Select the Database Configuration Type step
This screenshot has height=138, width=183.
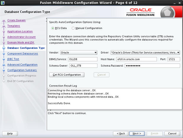pyautogui.click(x=26, y=48)
